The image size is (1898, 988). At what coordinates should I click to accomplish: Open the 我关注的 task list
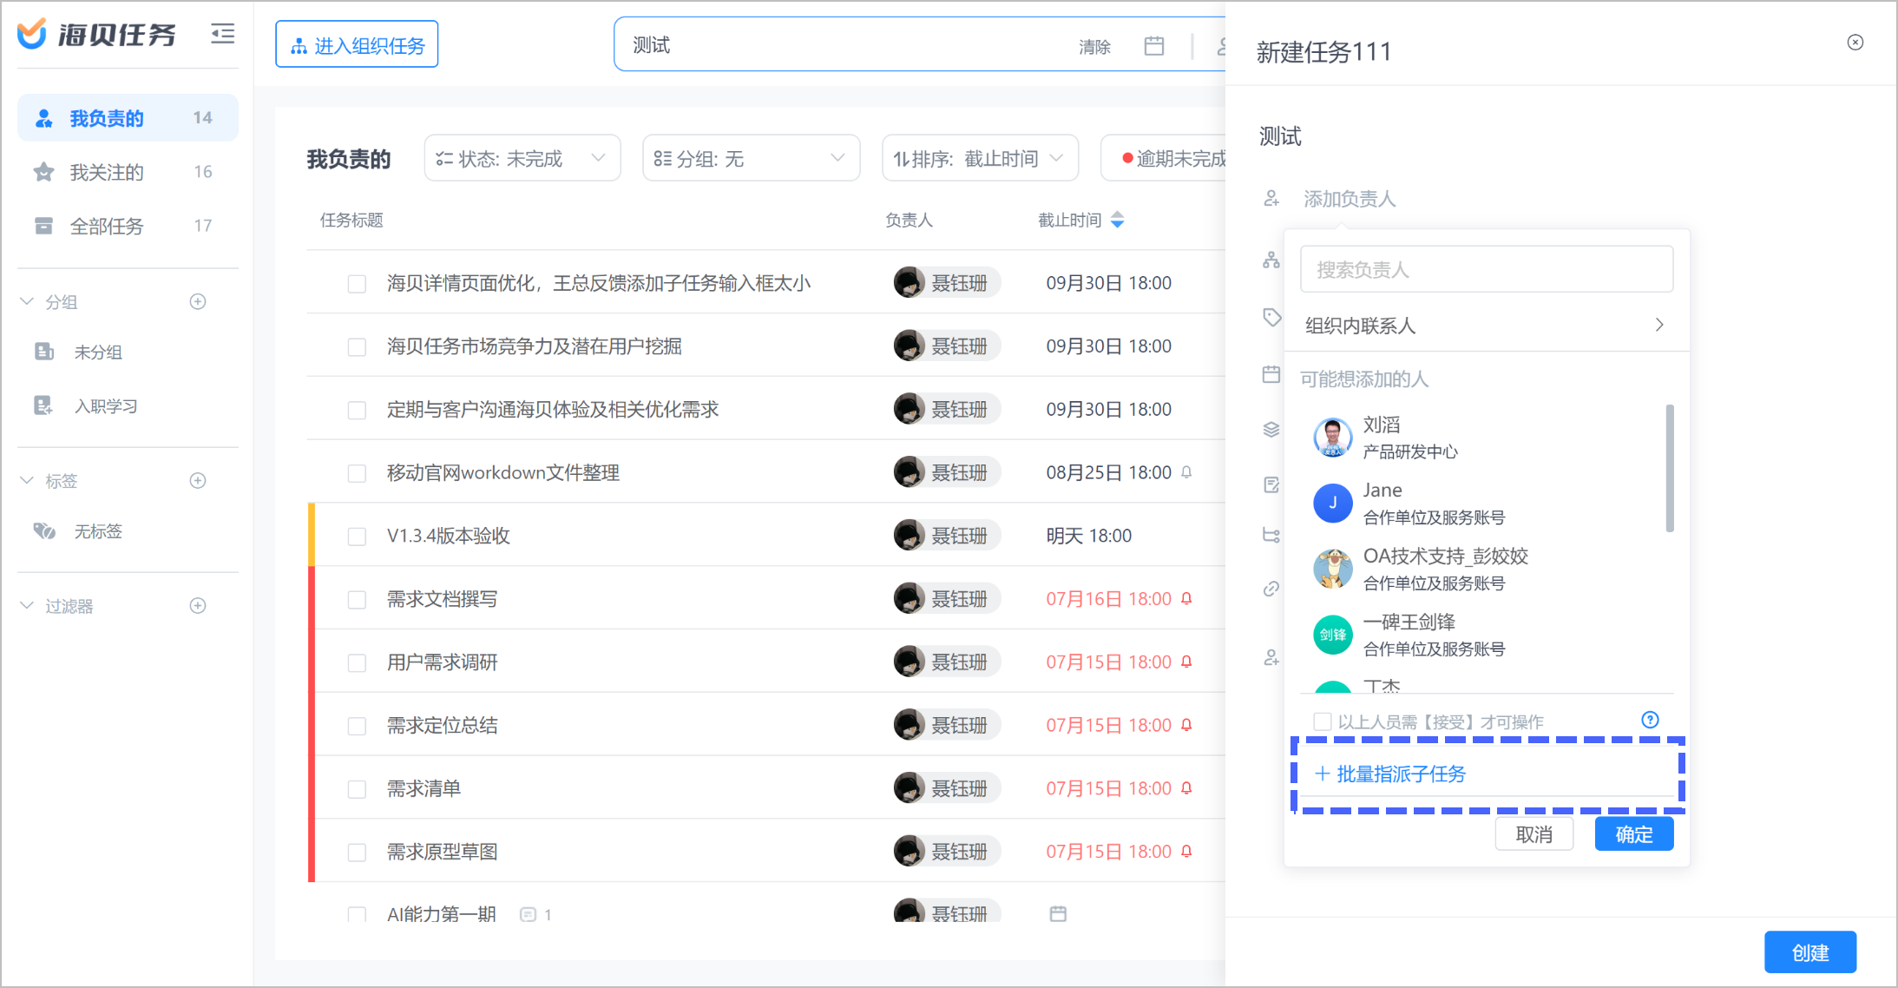(x=128, y=172)
